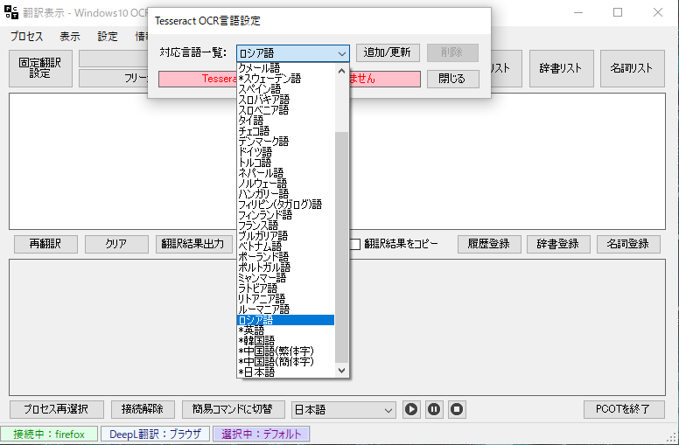Select スロバキア語 from the list
This screenshot has width=679, height=445.
pyautogui.click(x=286, y=100)
